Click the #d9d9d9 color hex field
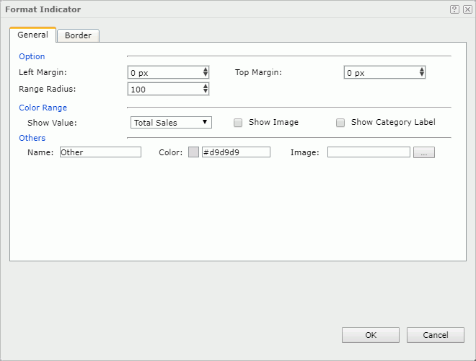Screen dimensions: 476x361 coord(236,152)
